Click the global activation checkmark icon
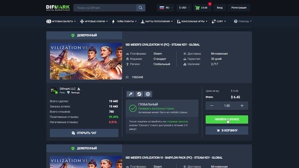 point(133,108)
